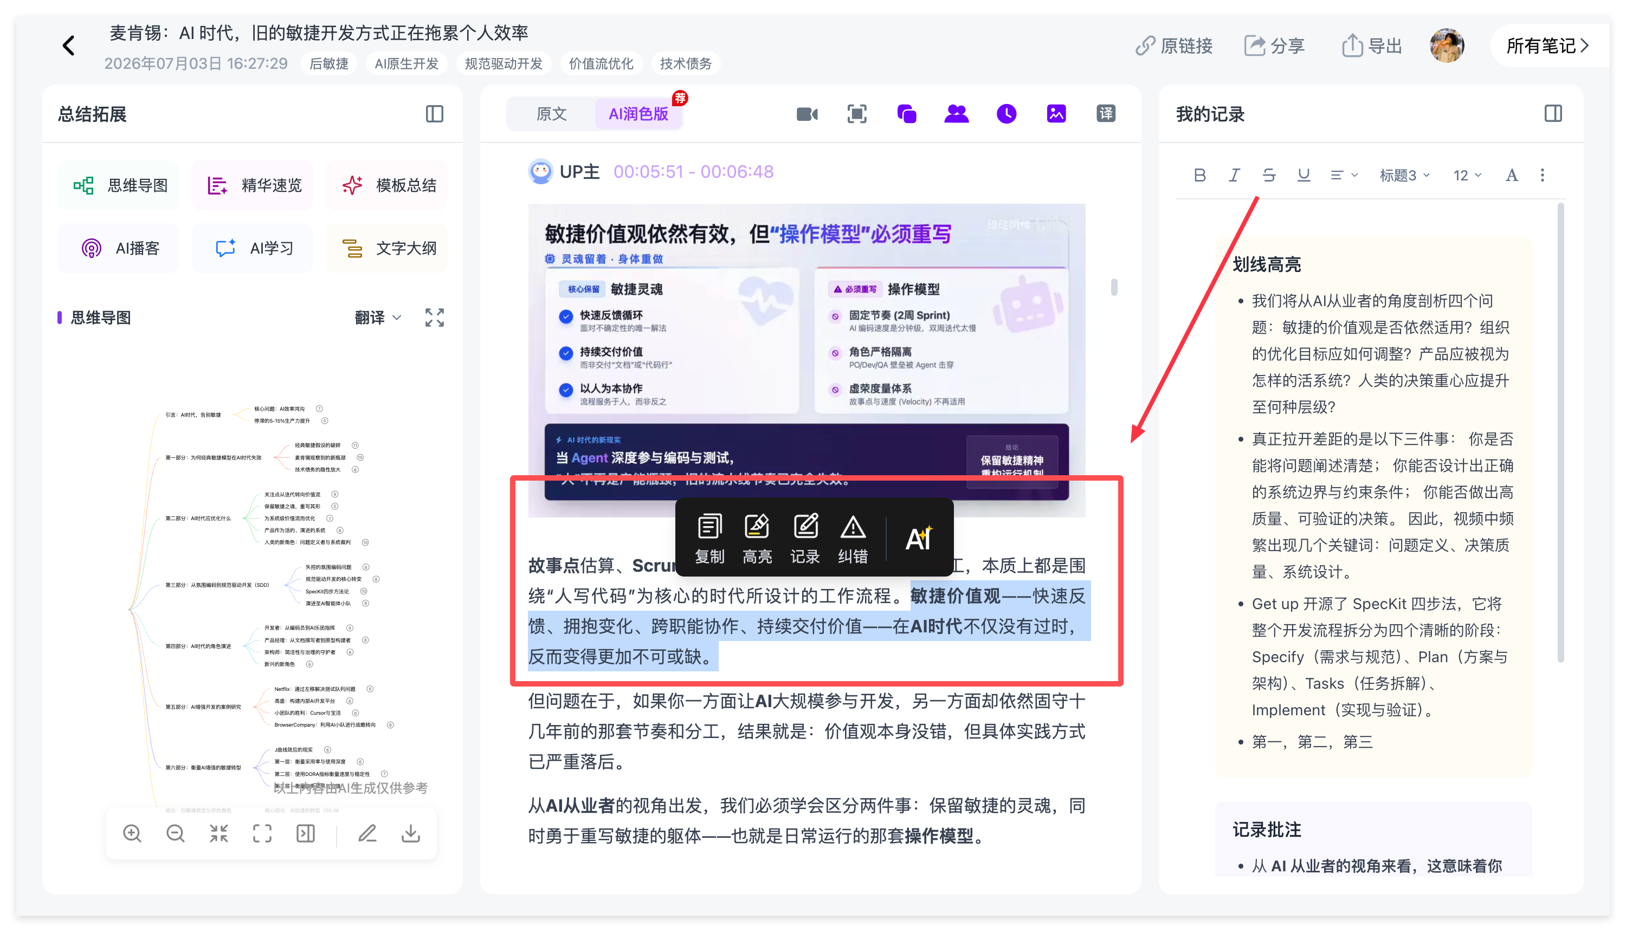
Task: Select the 规范驱动开发 tag
Action: tap(503, 63)
